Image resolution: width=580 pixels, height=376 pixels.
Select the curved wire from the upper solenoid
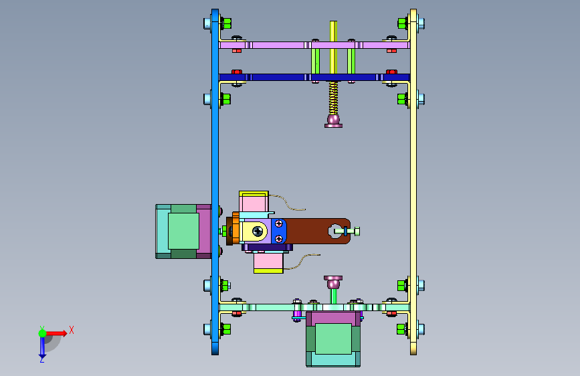[x=287, y=203]
